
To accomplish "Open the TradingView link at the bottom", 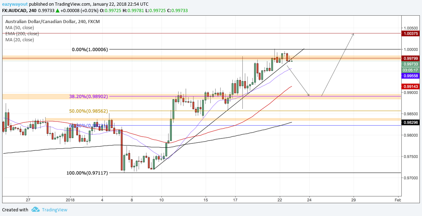I will 55,210.
